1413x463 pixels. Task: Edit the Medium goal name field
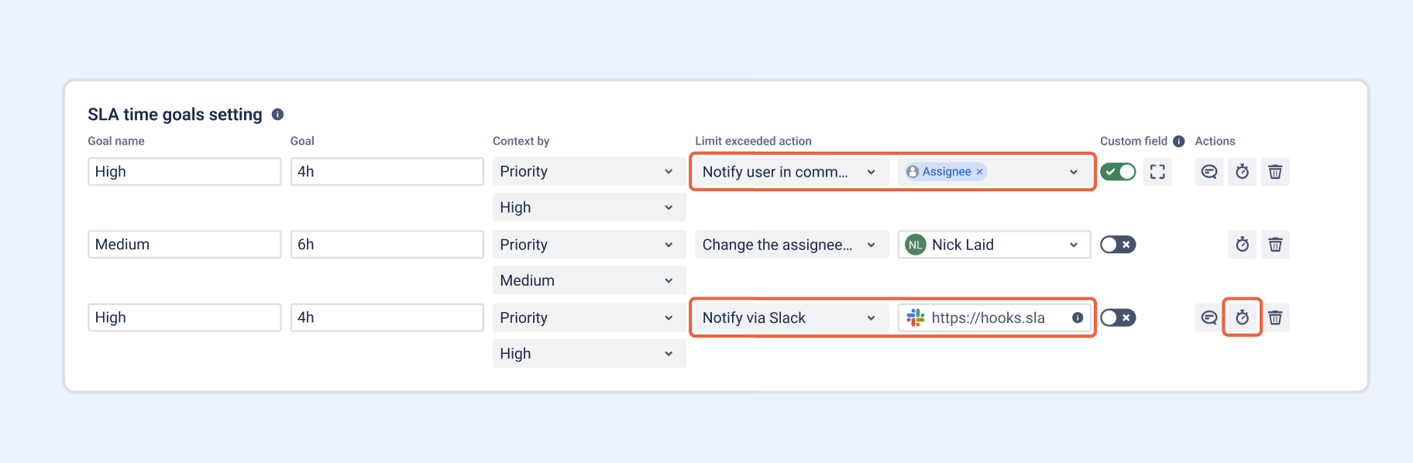(184, 245)
